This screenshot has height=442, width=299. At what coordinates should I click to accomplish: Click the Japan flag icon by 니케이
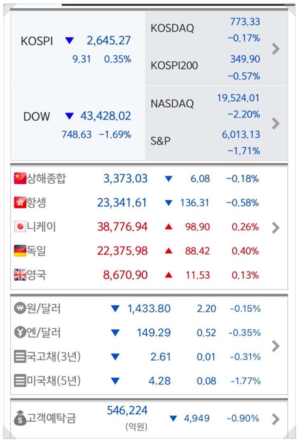click(x=20, y=227)
